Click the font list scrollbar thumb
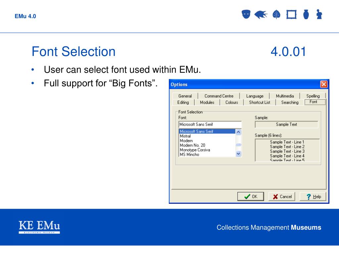This screenshot has width=339, height=254. click(238, 145)
